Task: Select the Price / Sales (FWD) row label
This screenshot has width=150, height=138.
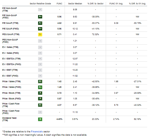Action: [x=12, y=87]
